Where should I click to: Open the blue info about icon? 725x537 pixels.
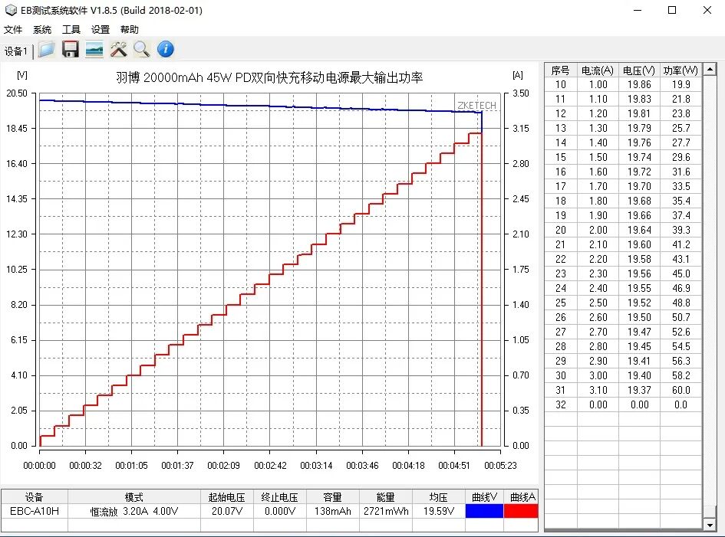coord(166,49)
